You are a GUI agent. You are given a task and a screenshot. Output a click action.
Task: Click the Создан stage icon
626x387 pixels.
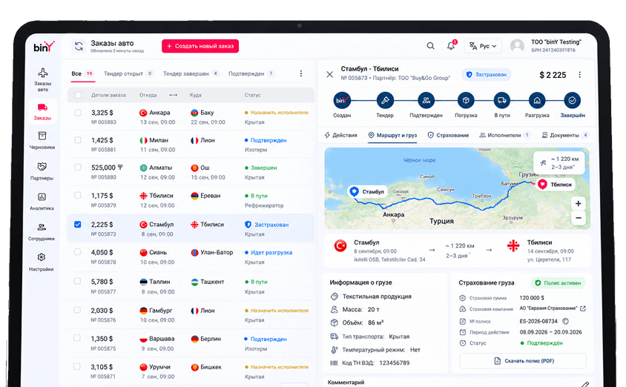point(342,100)
